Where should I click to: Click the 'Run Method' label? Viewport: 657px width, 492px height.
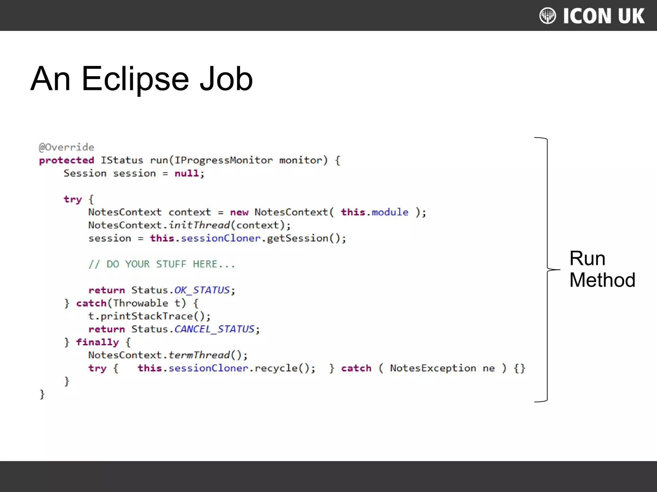point(602,269)
